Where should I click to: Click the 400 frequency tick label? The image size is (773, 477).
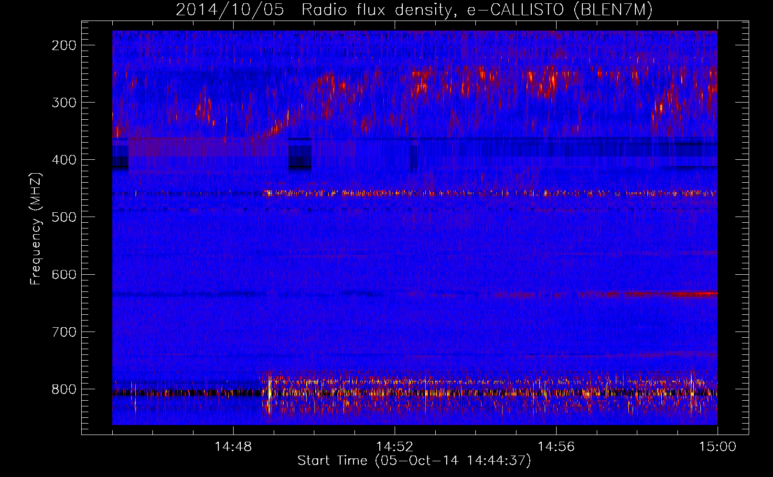(64, 160)
